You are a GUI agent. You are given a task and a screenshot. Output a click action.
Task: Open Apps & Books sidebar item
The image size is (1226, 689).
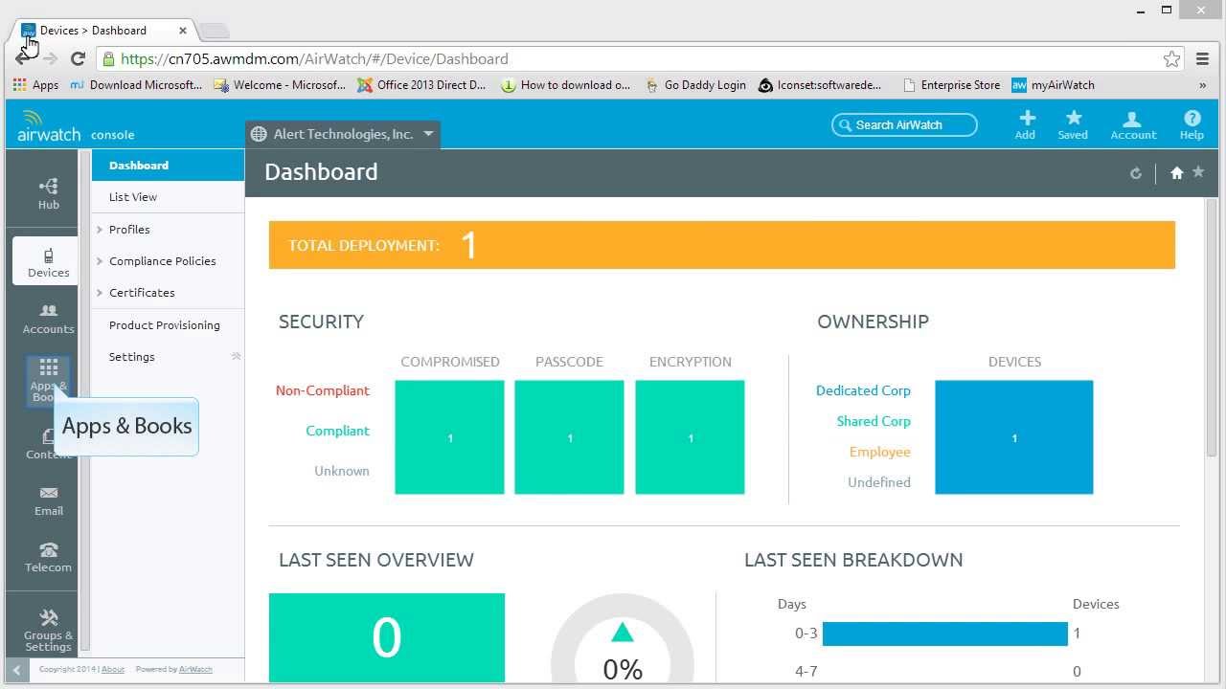click(48, 379)
